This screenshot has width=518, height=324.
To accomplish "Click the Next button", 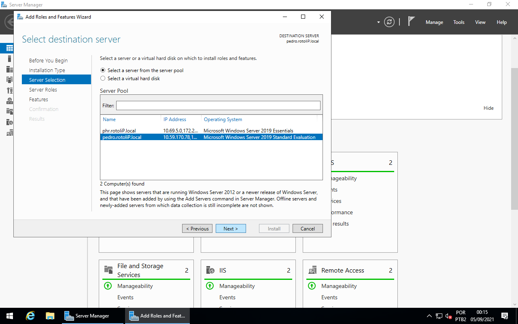I will (231, 228).
